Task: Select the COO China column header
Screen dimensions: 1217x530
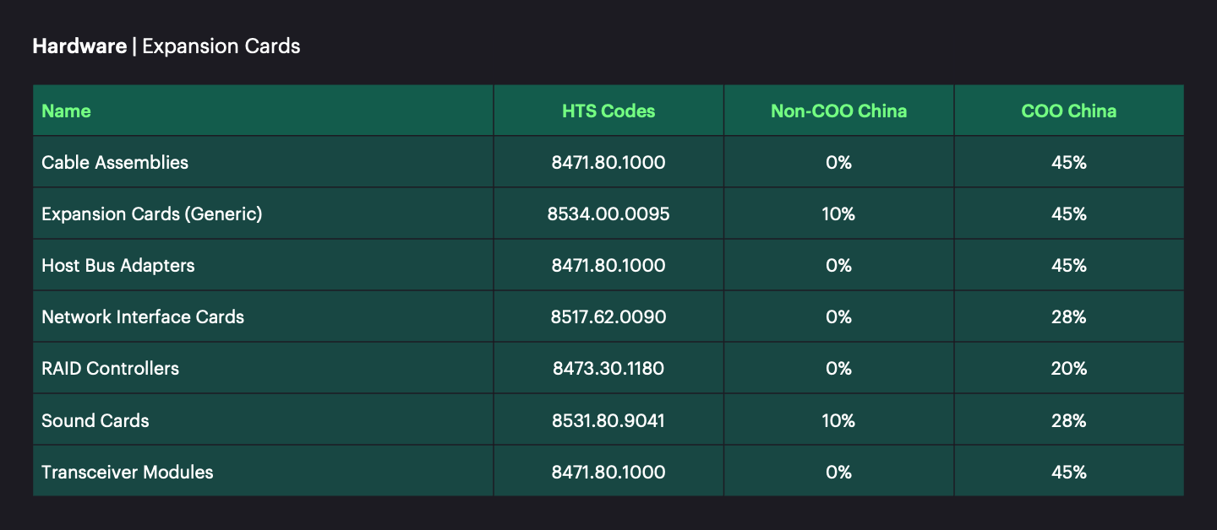Action: (x=1068, y=111)
